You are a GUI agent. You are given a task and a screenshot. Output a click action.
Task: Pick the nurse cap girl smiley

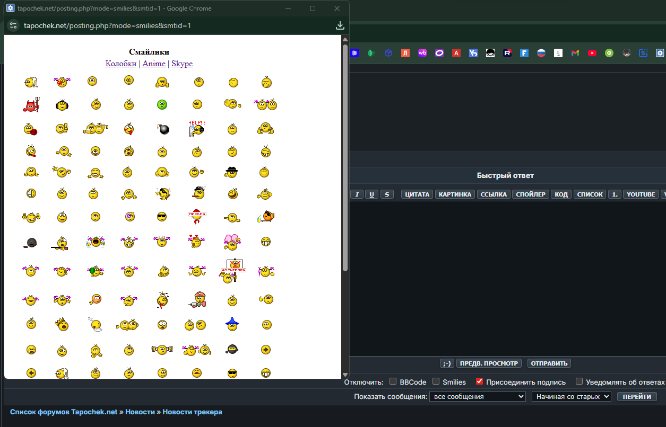click(x=162, y=242)
